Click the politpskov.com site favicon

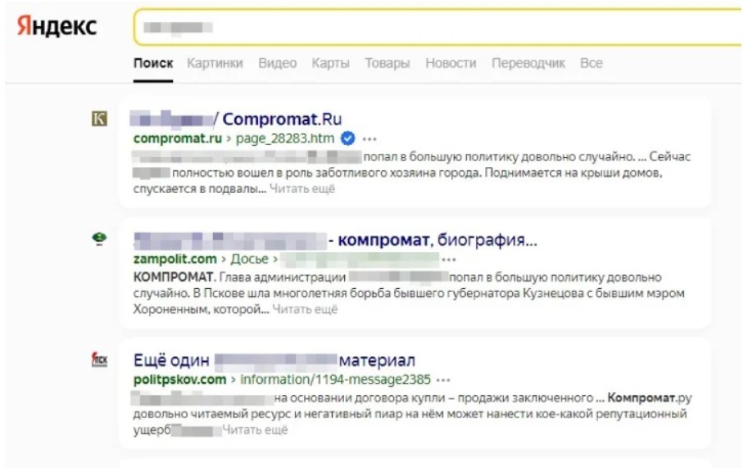click(99, 359)
